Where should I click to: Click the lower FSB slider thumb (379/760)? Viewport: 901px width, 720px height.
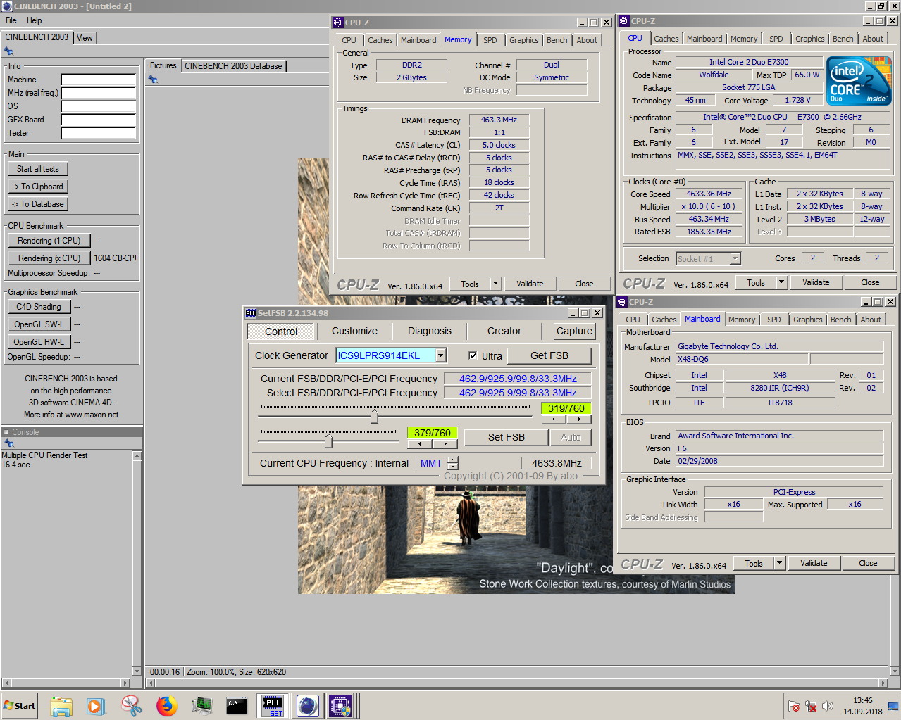(328, 441)
